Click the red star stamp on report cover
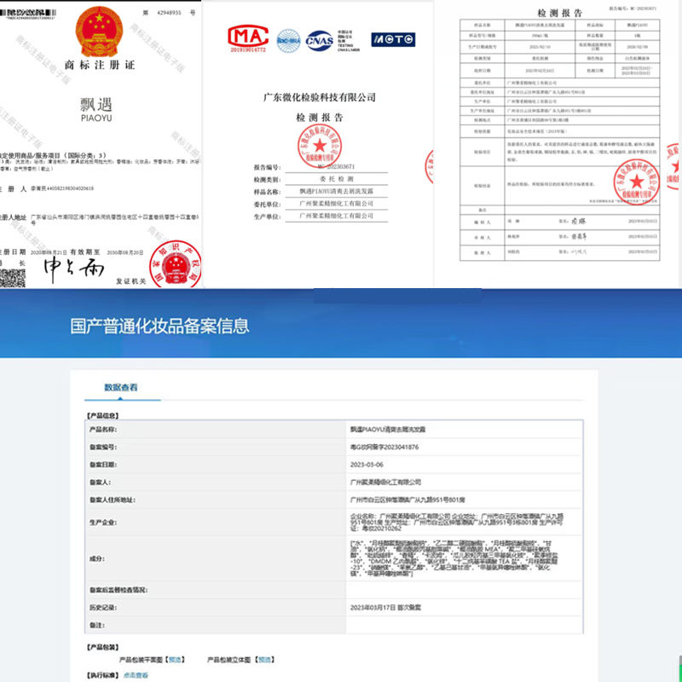This screenshot has width=682, height=682. coord(320,146)
